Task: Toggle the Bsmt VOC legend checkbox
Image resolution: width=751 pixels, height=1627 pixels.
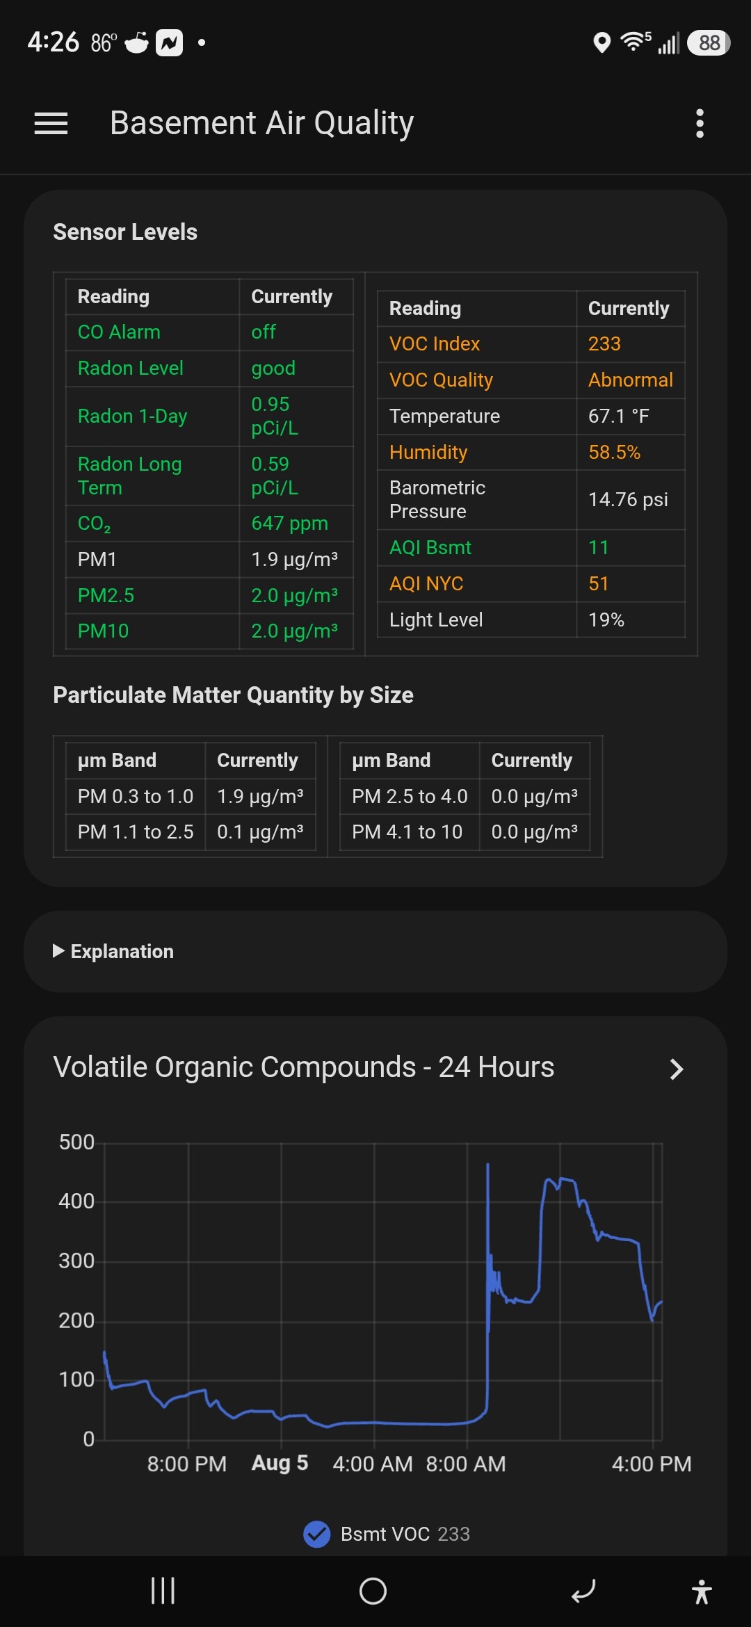Action: pos(317,1534)
